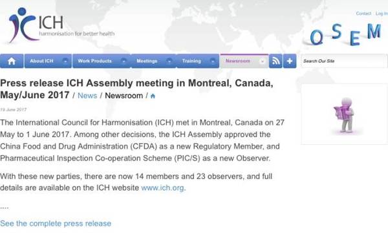Click the Home icon in navigation bar
Screen dimensions: 388x242
(x=12, y=61)
